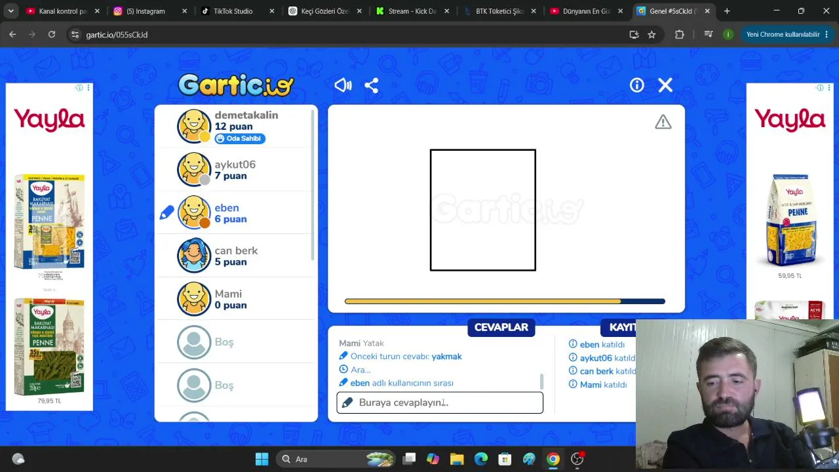View site information icon in address bar
The width and height of the screenshot is (839, 472).
click(x=75, y=35)
